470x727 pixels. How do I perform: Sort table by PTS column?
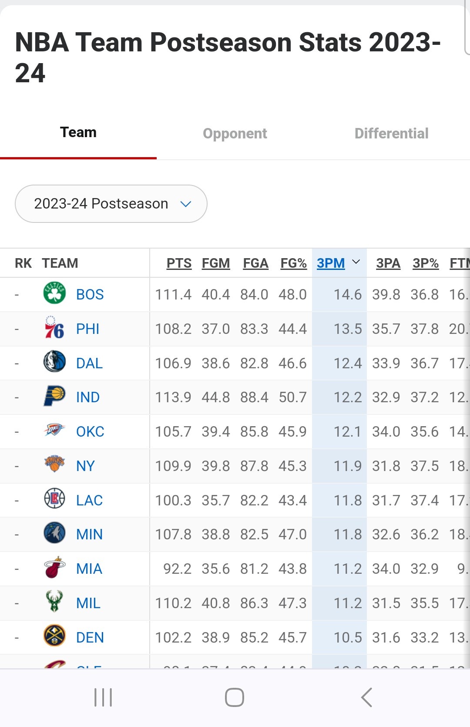coord(179,263)
